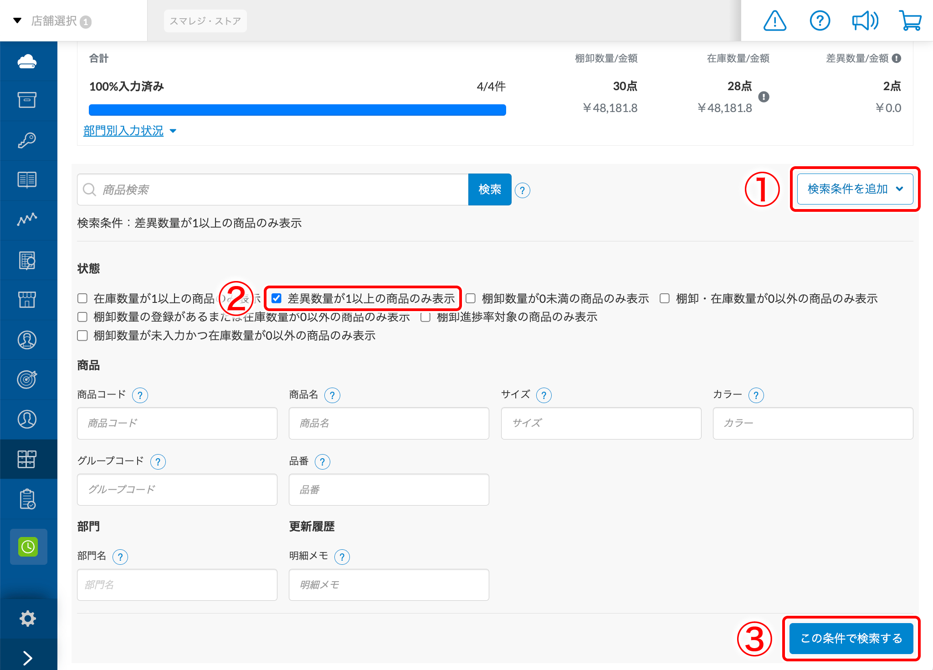Open help via the question mark icon
933x670 pixels.
point(820,20)
